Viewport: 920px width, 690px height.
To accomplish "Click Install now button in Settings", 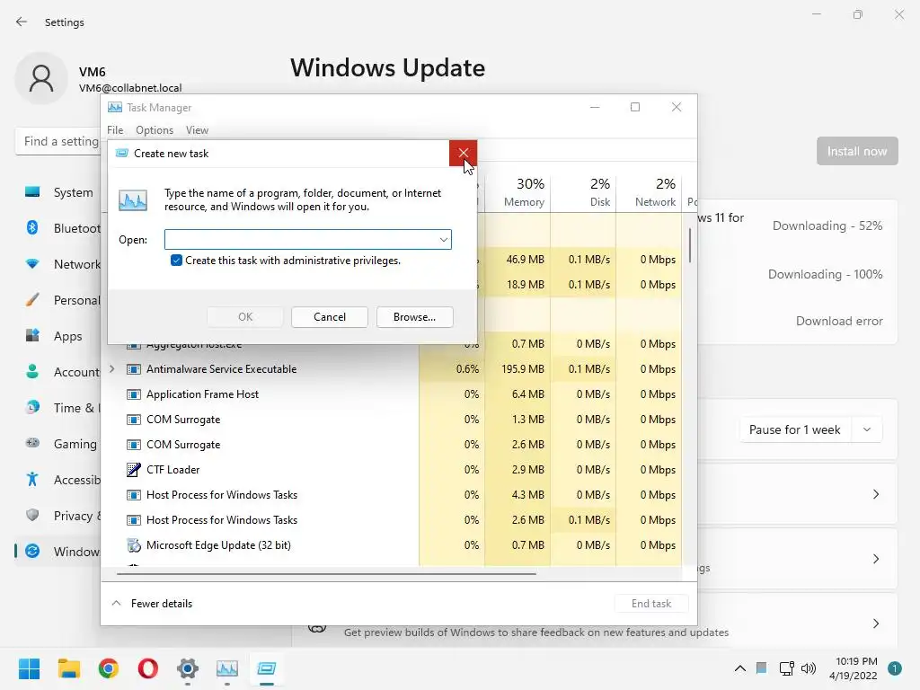I will 857,151.
